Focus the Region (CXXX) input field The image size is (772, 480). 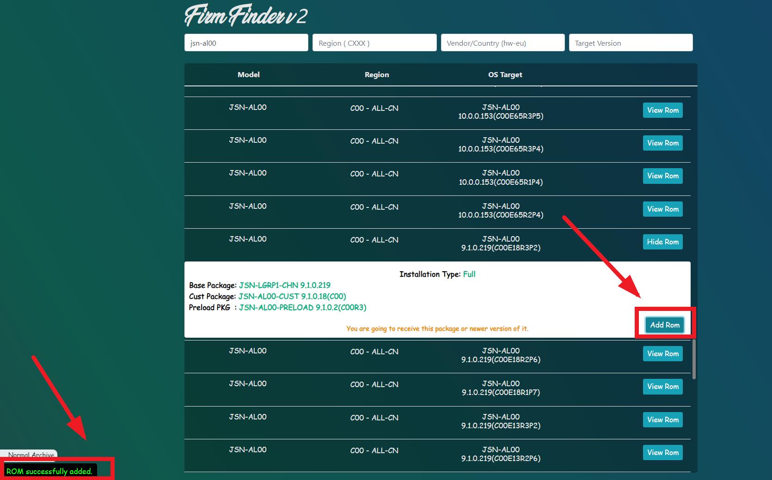click(374, 43)
